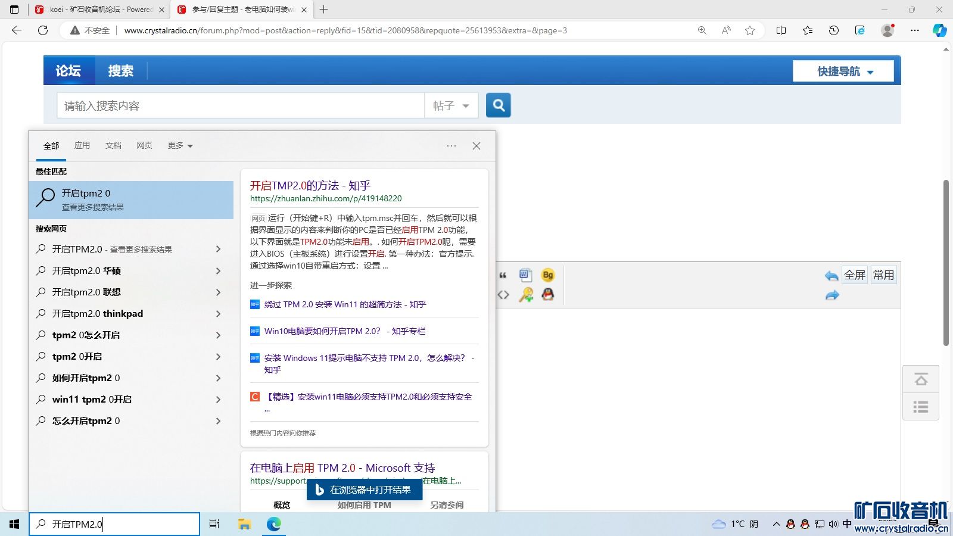Open the tab actions menu icon
This screenshot has height=536, width=953.
pos(14,10)
